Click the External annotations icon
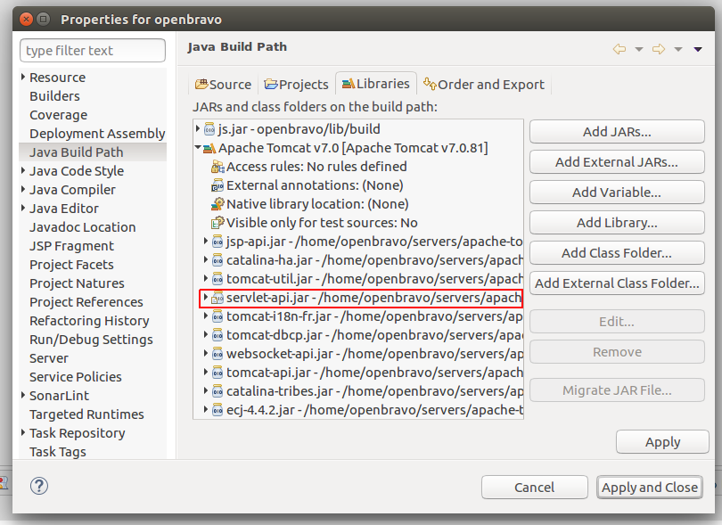This screenshot has width=722, height=525. (217, 185)
